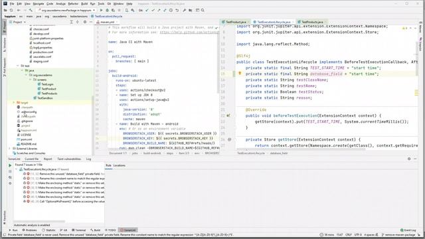Image resolution: width=425 pixels, height=239 pixels.
Task: Click the Save All icon in toolbar
Action: [11, 11]
